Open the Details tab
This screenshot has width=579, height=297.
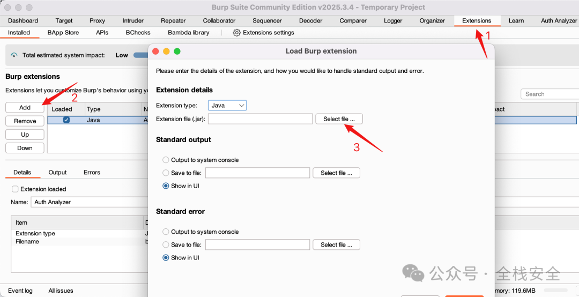22,173
